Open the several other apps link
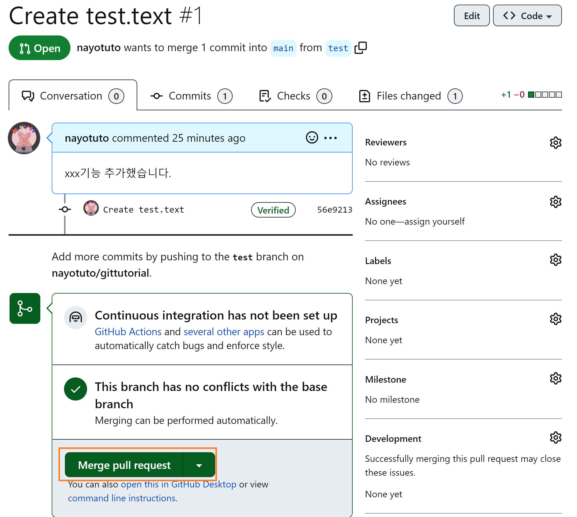Viewport: 577px width, 517px height. pos(224,332)
